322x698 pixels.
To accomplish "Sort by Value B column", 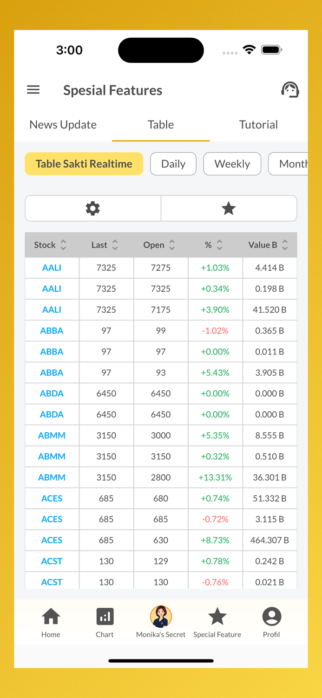I will tap(285, 245).
